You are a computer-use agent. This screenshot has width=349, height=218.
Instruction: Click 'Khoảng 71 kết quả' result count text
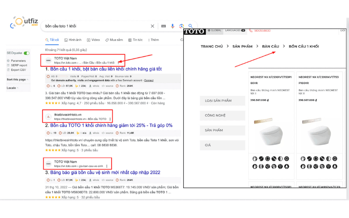(x=66, y=50)
